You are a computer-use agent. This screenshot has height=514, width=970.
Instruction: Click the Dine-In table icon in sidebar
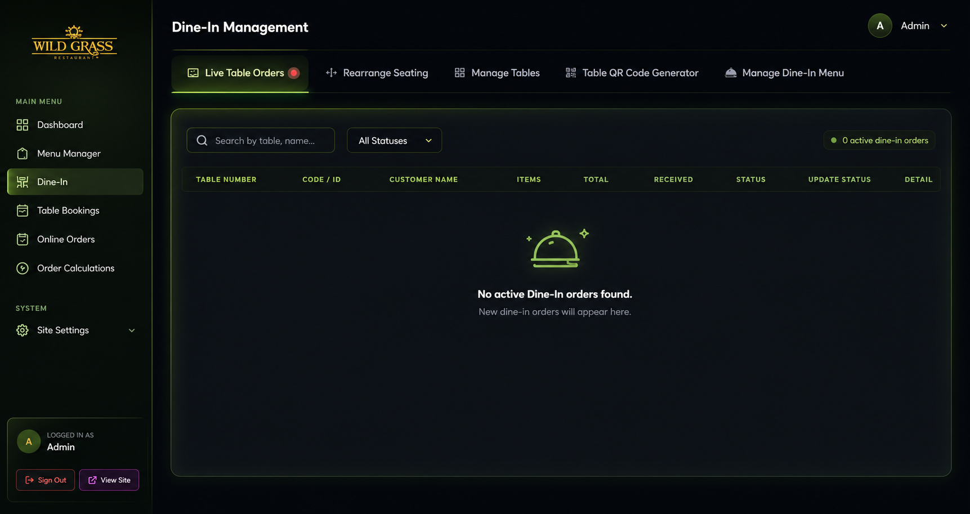tap(23, 182)
